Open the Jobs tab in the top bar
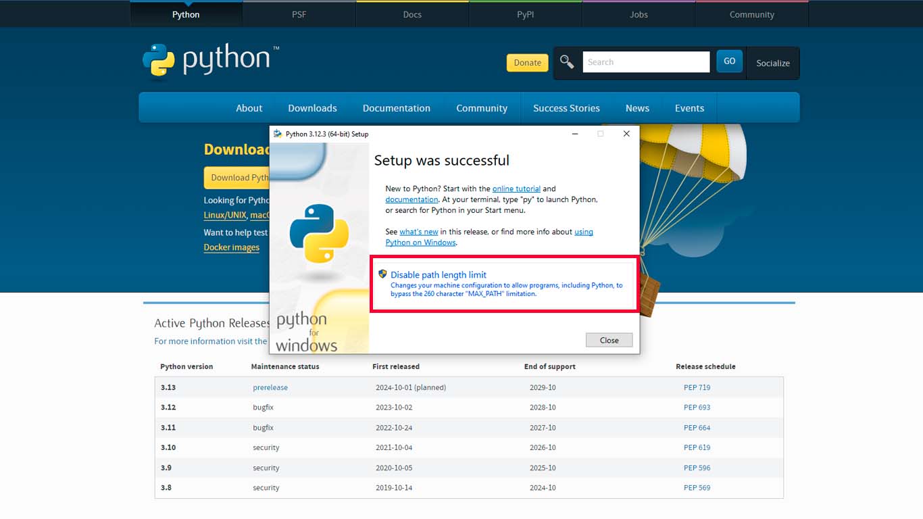Screen dimensions: 923x519 tap(639, 14)
